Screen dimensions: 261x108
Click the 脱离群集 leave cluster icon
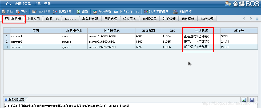coord(55,12)
